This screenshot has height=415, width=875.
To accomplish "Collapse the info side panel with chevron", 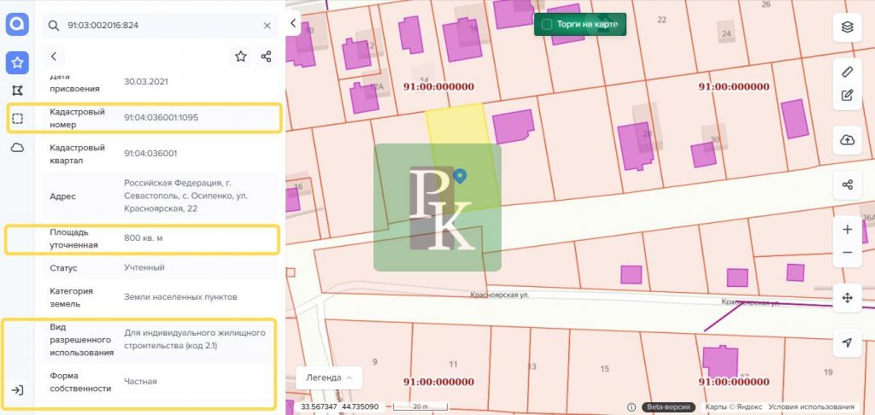I will tap(294, 23).
